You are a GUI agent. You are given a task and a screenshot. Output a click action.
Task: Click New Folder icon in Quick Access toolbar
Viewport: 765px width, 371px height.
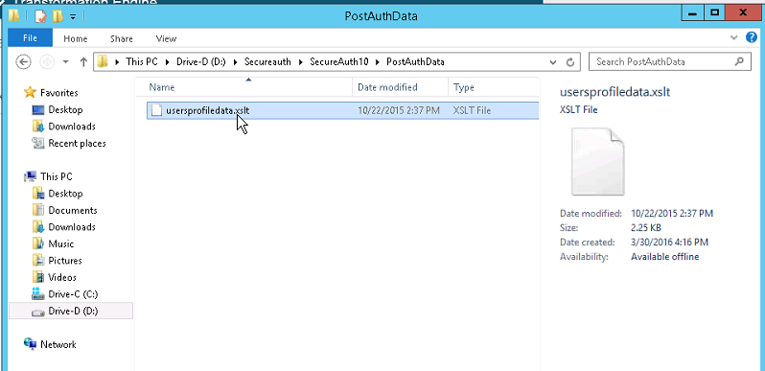pos(58,15)
